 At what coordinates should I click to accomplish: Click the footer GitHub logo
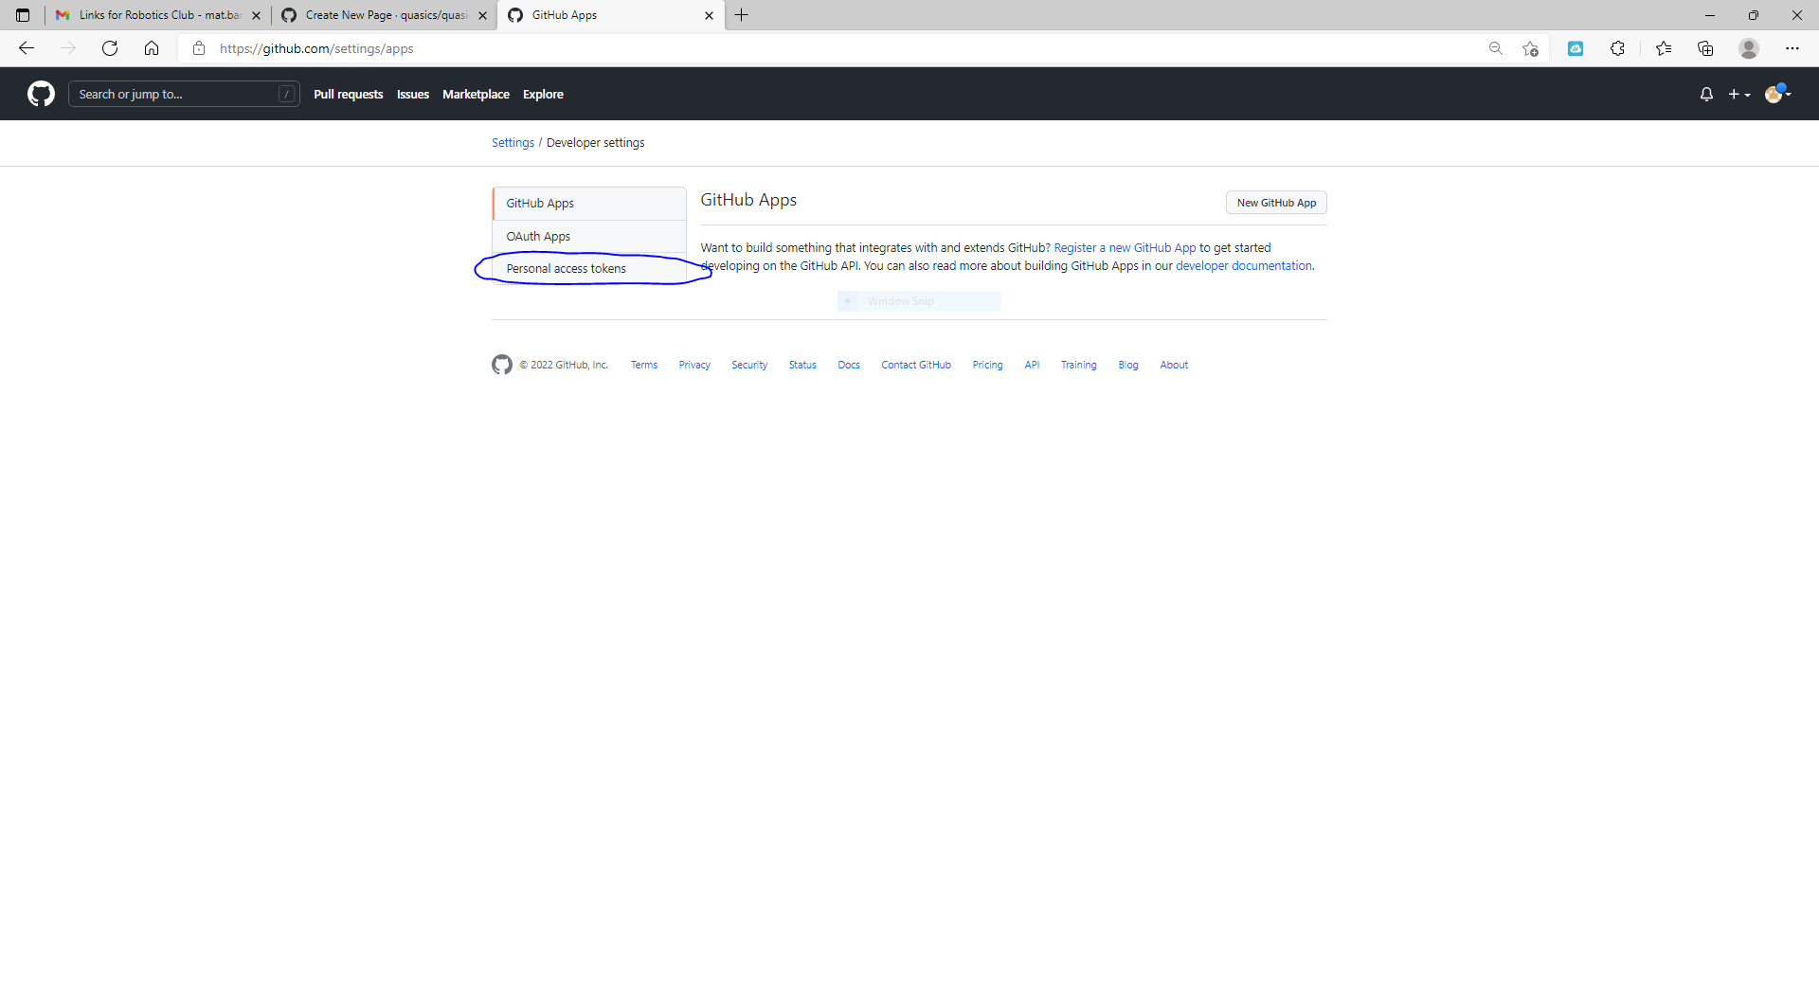click(x=502, y=365)
